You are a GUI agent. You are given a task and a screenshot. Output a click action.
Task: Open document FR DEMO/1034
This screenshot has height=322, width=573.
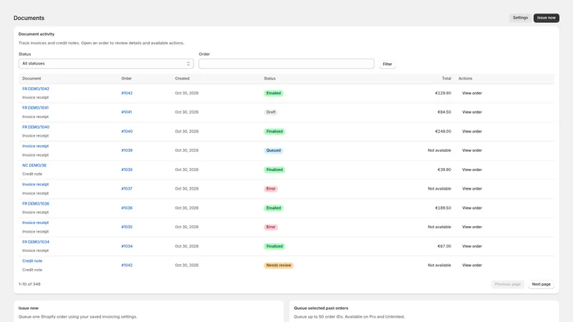tap(35, 242)
